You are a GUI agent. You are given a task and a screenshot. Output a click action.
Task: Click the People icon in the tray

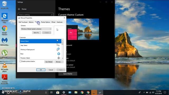coord(140,92)
